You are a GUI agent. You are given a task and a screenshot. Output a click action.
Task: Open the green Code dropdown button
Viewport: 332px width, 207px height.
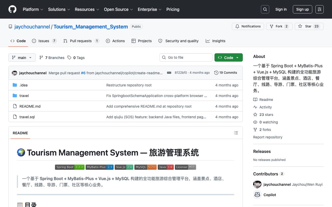pyautogui.click(x=229, y=57)
